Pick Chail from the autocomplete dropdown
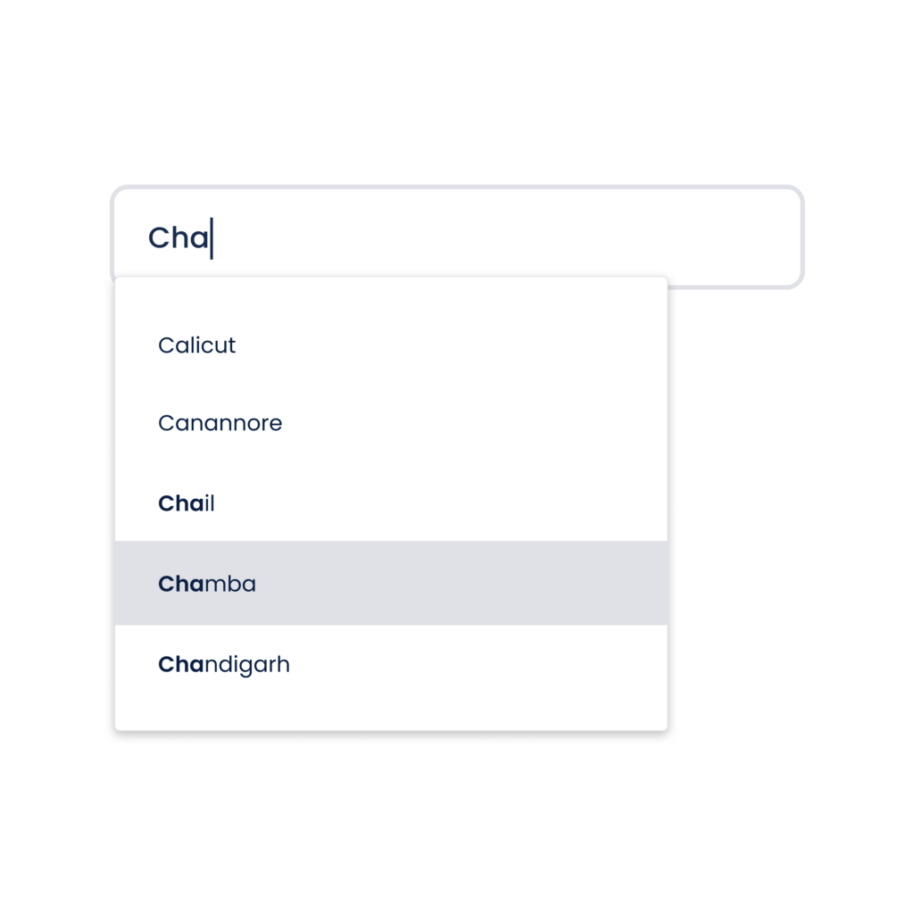 [x=391, y=503]
